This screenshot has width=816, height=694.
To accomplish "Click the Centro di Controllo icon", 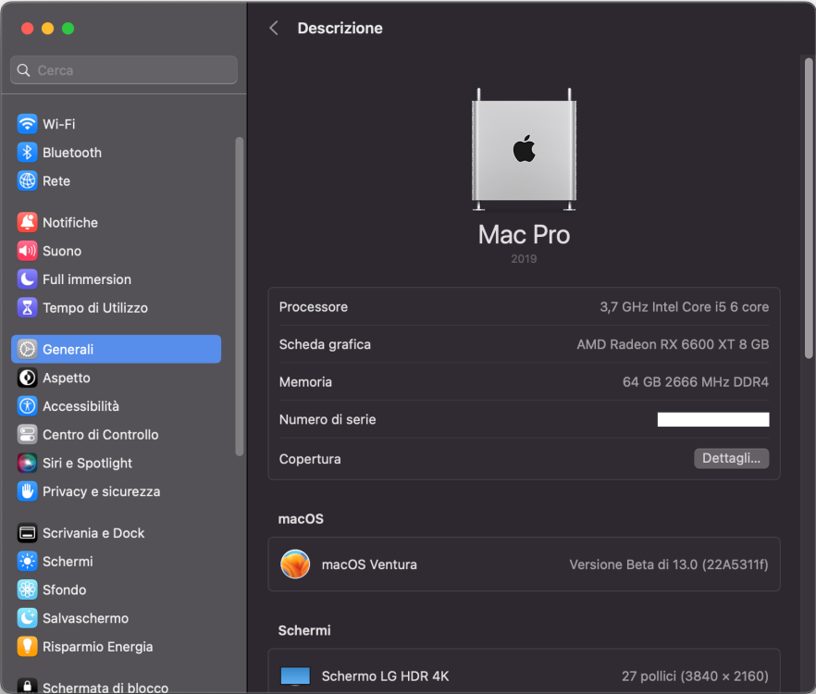I will (x=27, y=434).
